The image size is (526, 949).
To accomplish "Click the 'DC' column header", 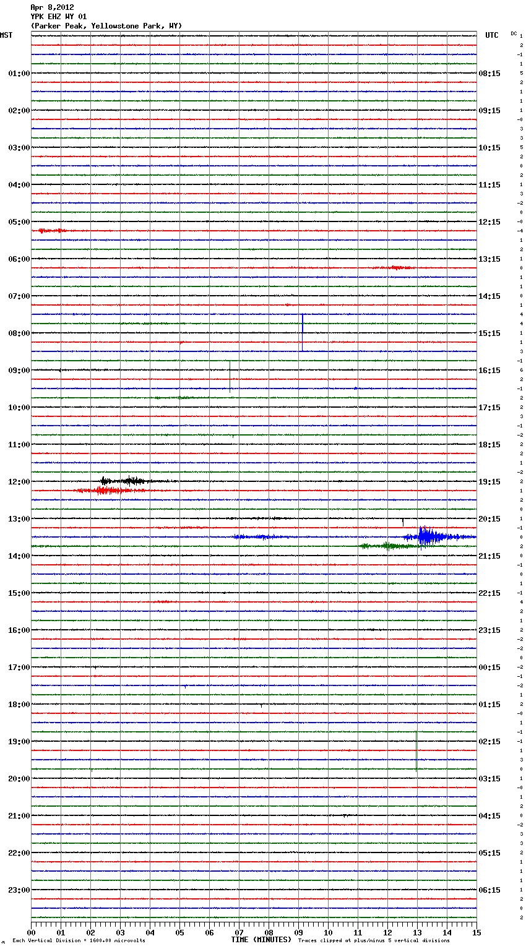I will 514,33.
